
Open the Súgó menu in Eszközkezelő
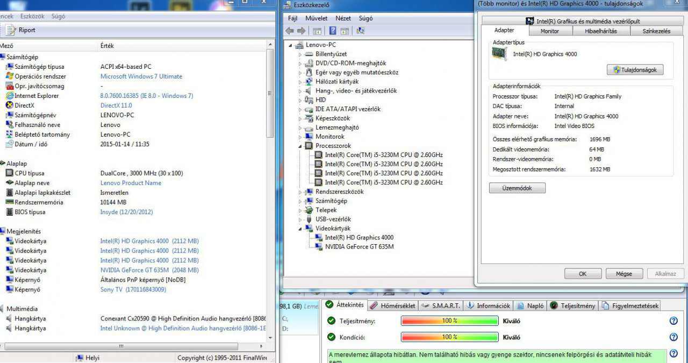coord(365,18)
